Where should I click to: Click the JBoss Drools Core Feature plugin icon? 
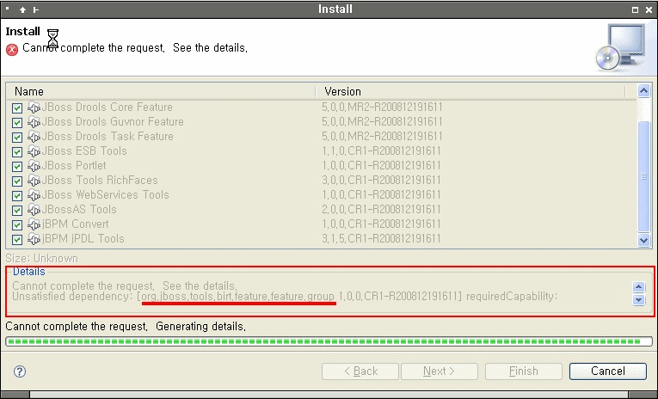point(34,107)
